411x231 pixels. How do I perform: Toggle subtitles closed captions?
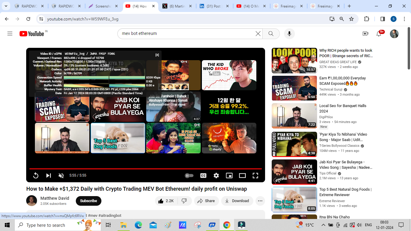[203, 175]
